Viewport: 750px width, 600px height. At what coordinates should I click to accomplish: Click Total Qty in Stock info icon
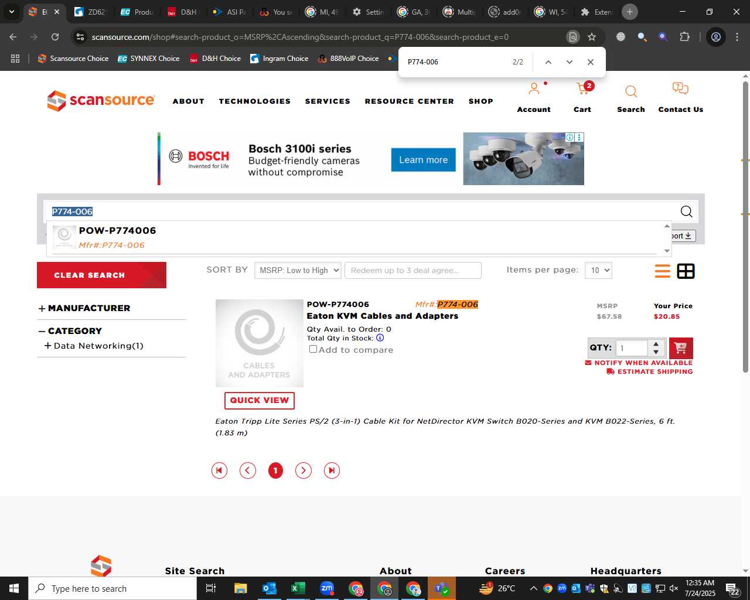pos(380,338)
